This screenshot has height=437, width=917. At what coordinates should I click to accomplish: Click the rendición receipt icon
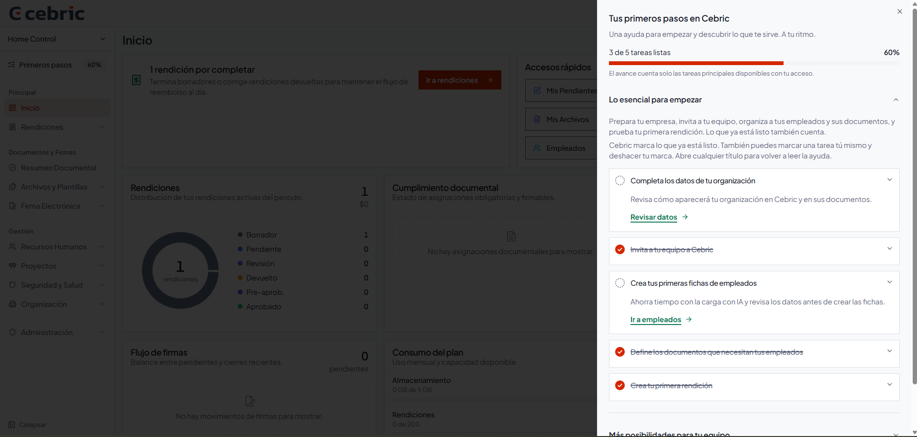(x=136, y=80)
